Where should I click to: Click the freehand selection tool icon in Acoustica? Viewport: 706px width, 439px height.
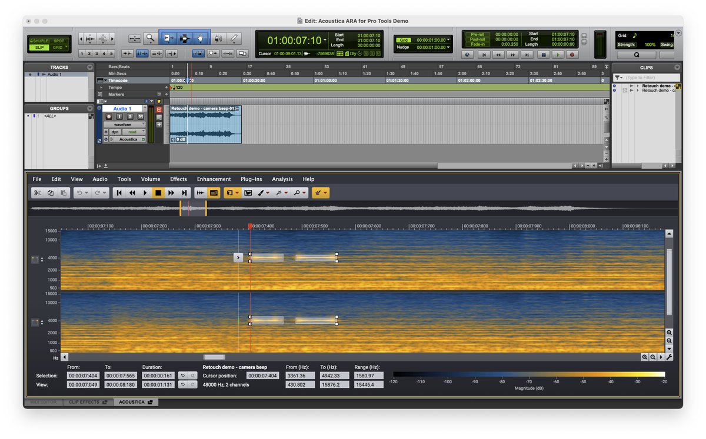248,192
